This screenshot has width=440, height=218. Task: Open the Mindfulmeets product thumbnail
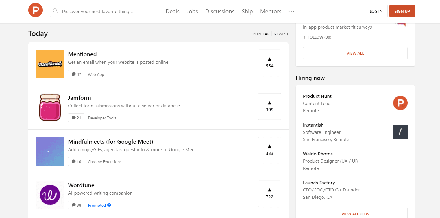click(x=50, y=151)
